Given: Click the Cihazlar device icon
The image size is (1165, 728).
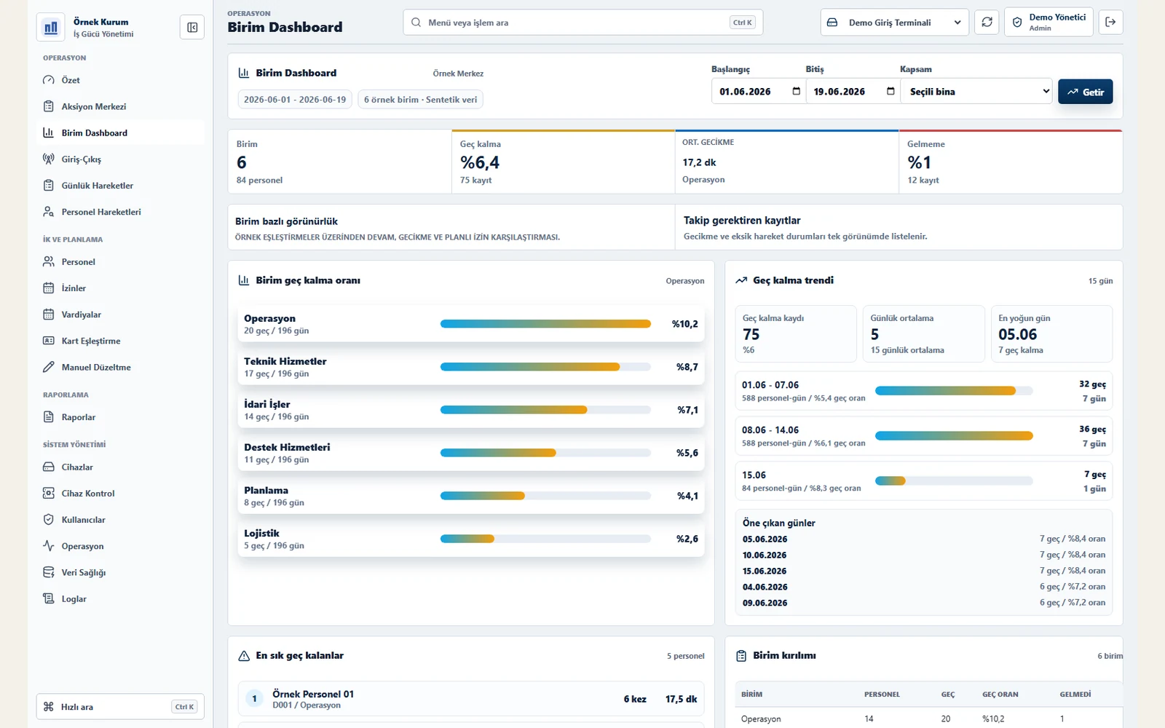Looking at the screenshot, I should (x=49, y=467).
